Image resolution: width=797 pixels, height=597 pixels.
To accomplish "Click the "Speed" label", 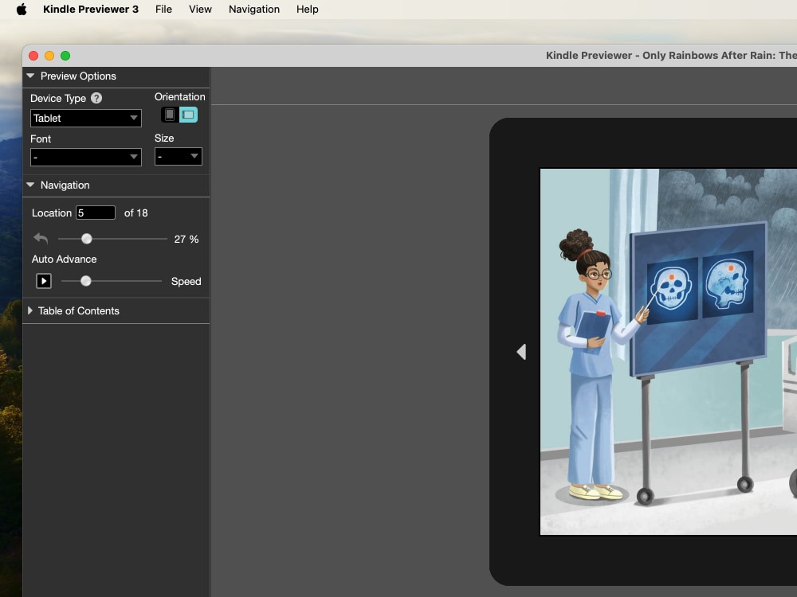I will click(x=186, y=281).
